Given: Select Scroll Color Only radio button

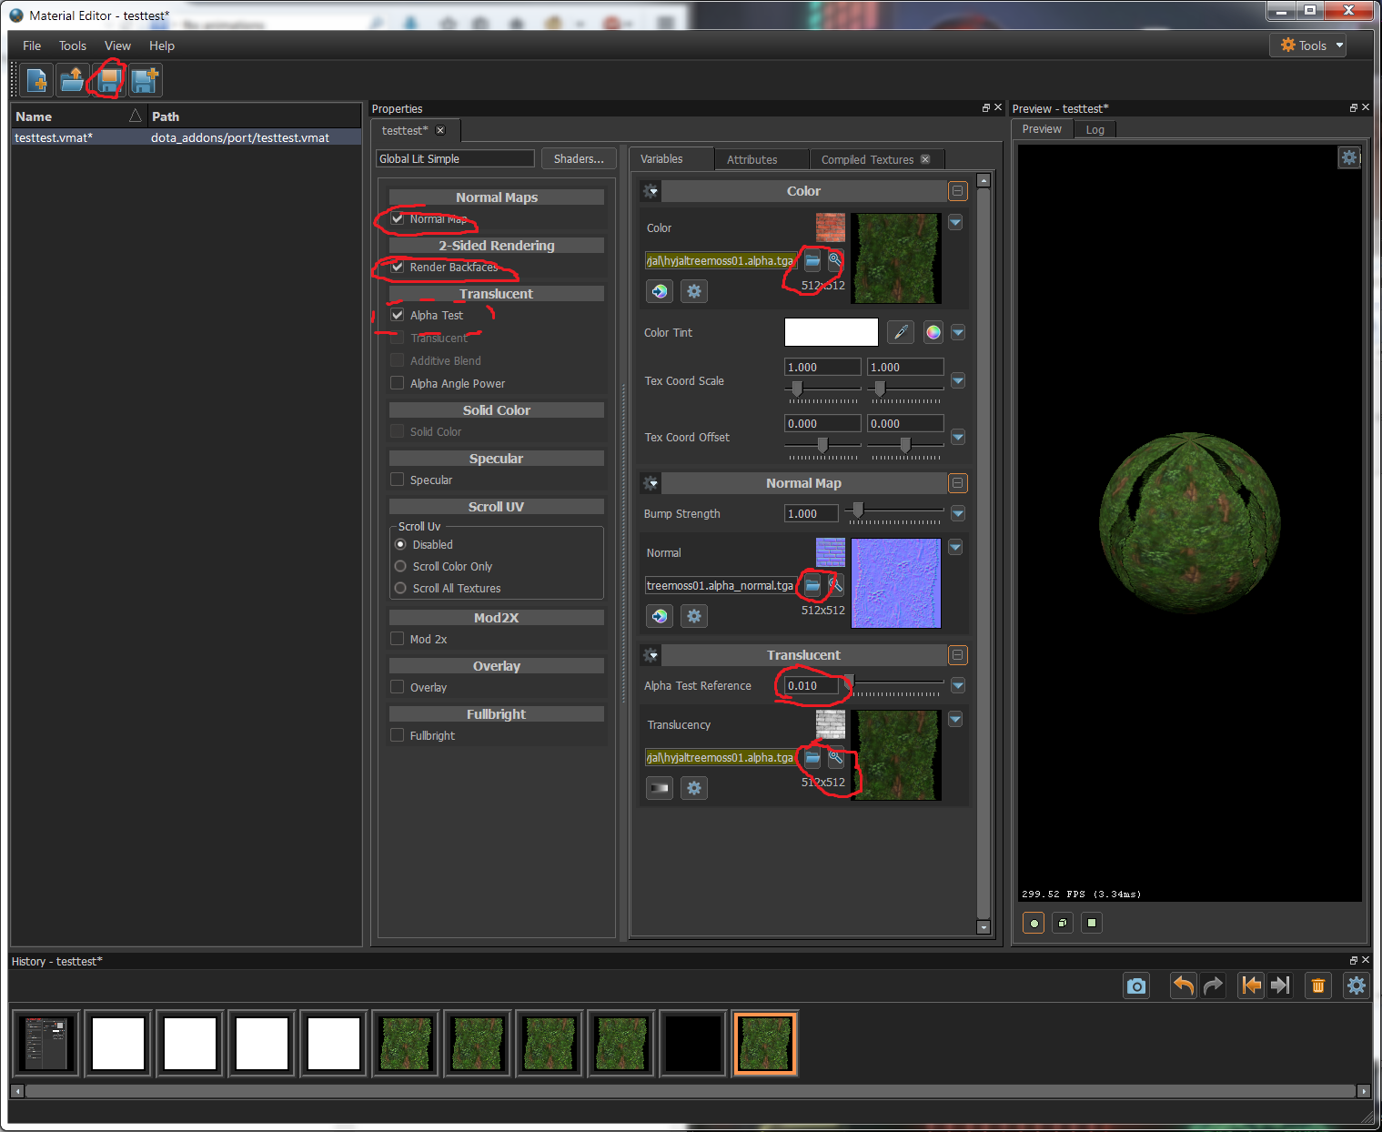Looking at the screenshot, I should [400, 566].
